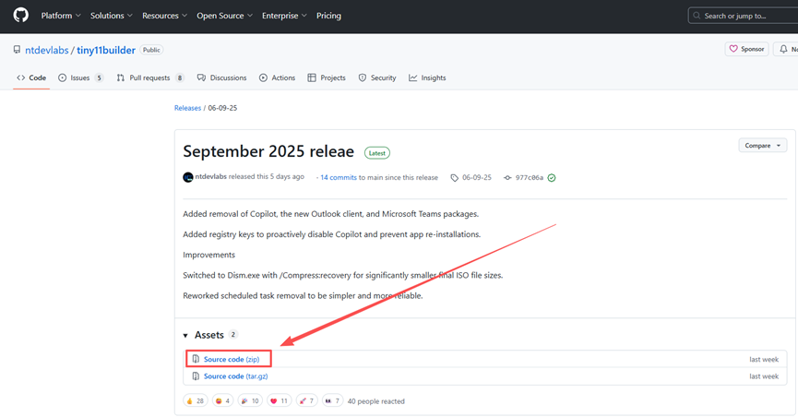
Task: Click the Notifications bell icon
Action: 784,49
